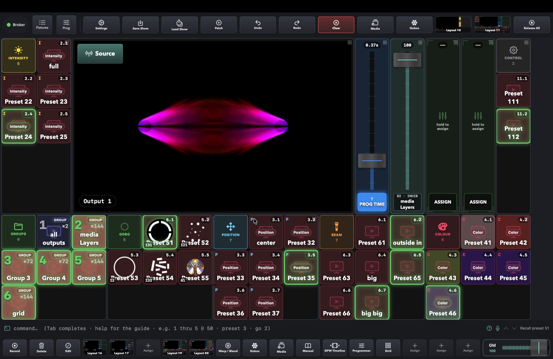Open Warp / Blend tool
The height and width of the screenshot is (359, 553).
click(x=228, y=347)
